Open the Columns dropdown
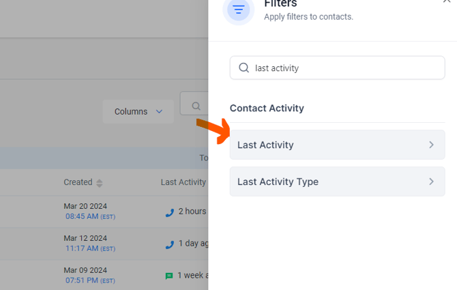457x290 pixels. click(138, 112)
